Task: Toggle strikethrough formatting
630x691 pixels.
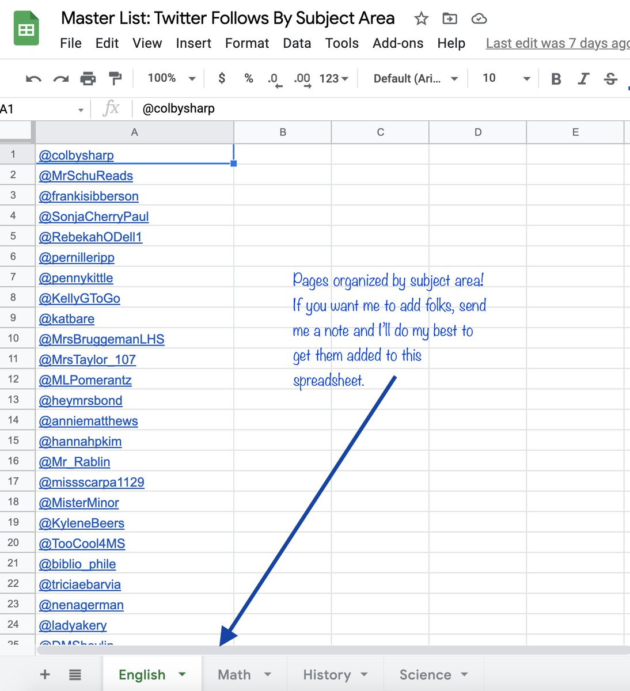Action: [611, 78]
